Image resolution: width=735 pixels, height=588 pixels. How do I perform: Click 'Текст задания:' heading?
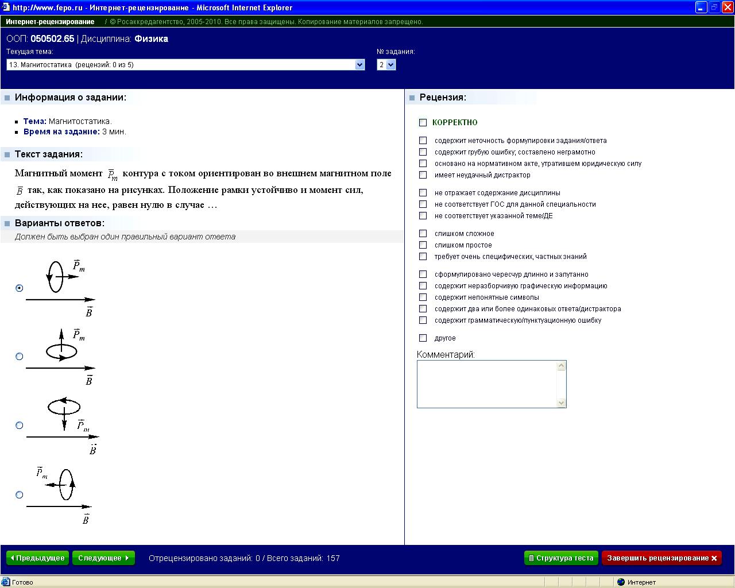tap(49, 154)
